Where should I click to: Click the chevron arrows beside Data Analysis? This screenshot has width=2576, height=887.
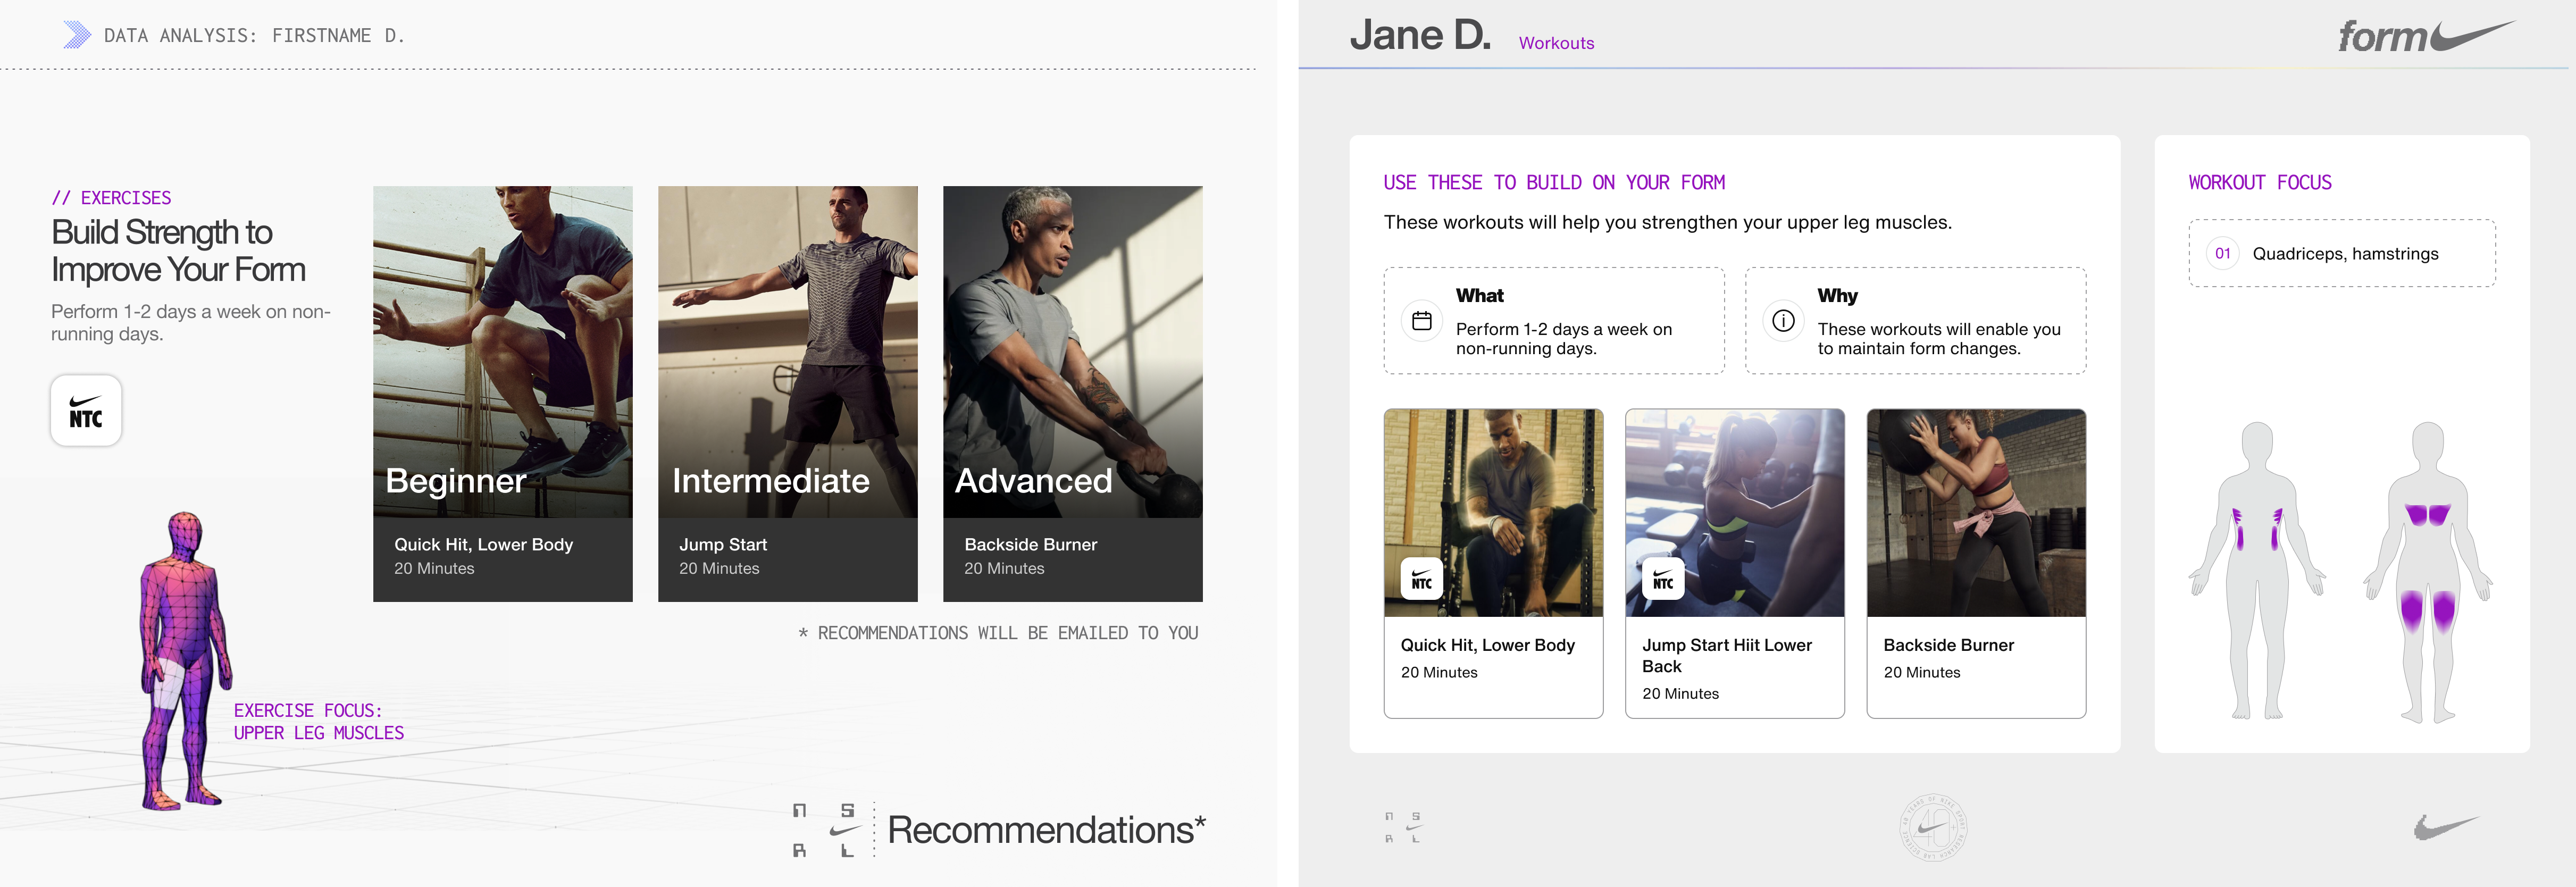[77, 35]
